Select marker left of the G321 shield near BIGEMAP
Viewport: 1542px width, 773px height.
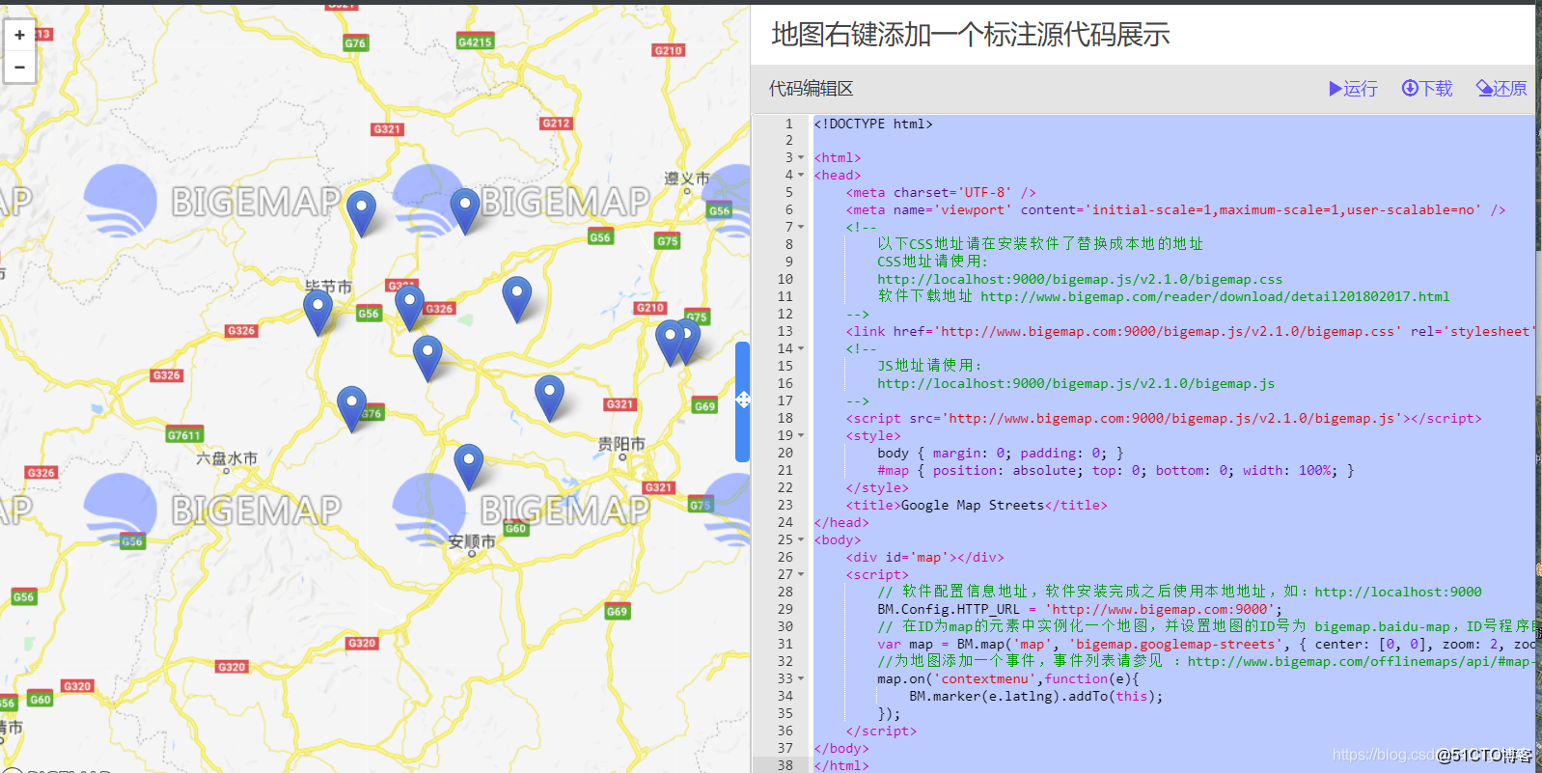point(361,213)
